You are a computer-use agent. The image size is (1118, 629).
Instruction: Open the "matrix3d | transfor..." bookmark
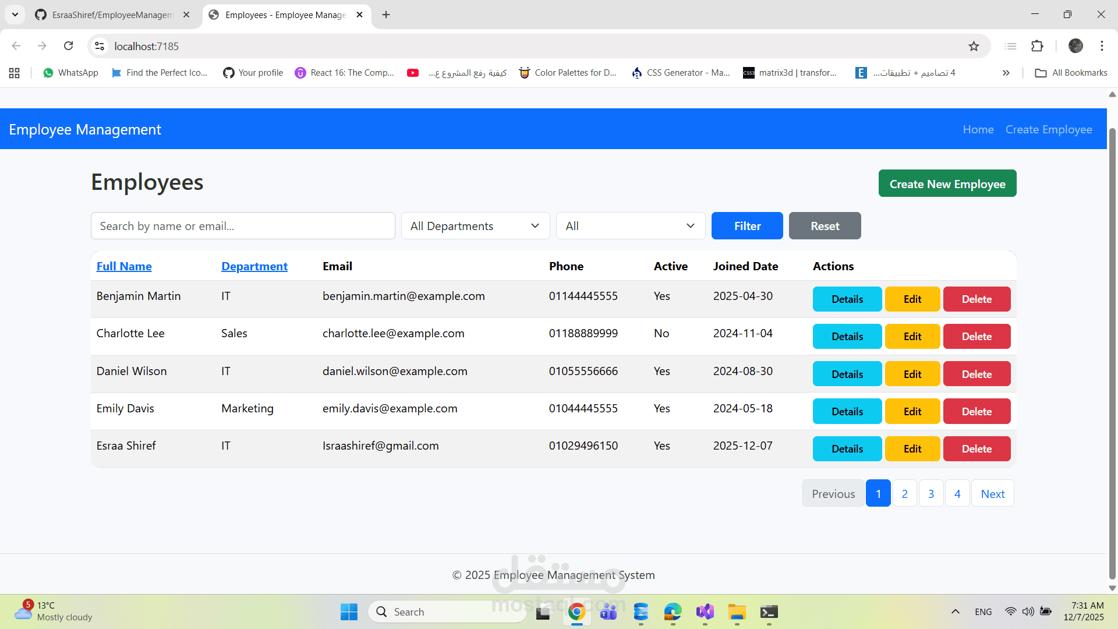(790, 72)
